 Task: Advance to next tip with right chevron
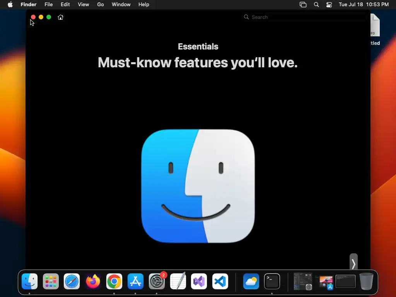point(353,263)
